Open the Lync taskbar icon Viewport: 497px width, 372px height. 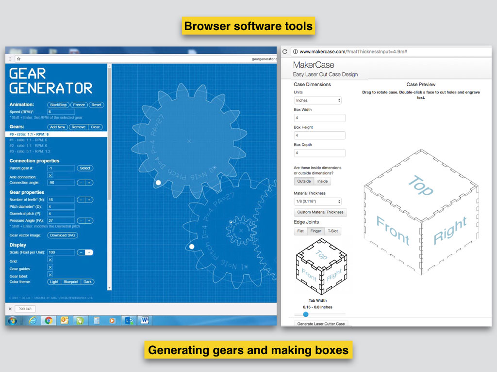pyautogui.click(x=129, y=321)
